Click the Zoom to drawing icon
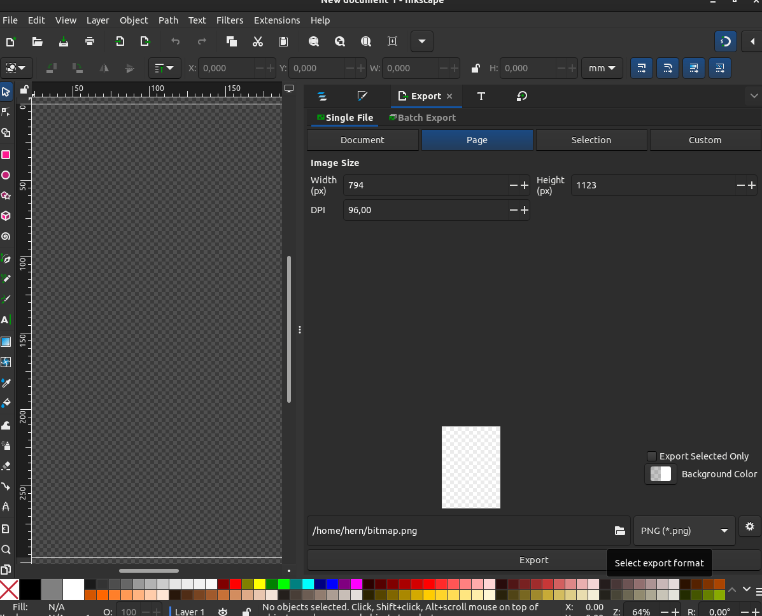This screenshot has height=616, width=762. (340, 41)
